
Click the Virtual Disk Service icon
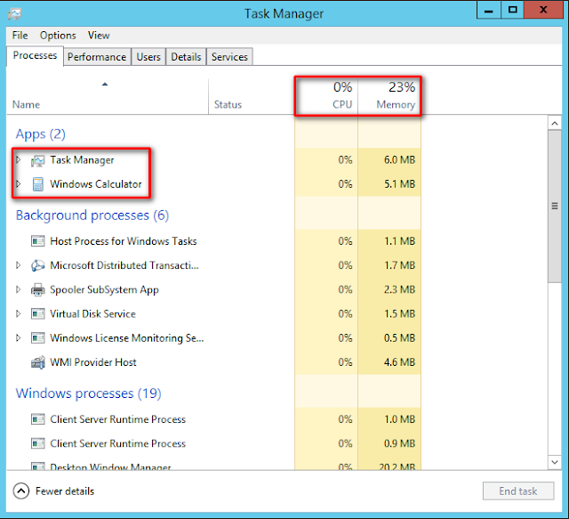37,314
